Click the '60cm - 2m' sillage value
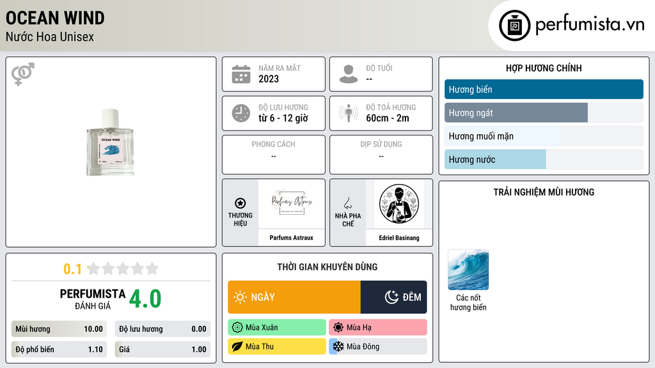The image size is (655, 368). point(388,118)
